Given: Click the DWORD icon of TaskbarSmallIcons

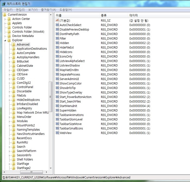Looking at the screenshot, I should coord(57,128).
